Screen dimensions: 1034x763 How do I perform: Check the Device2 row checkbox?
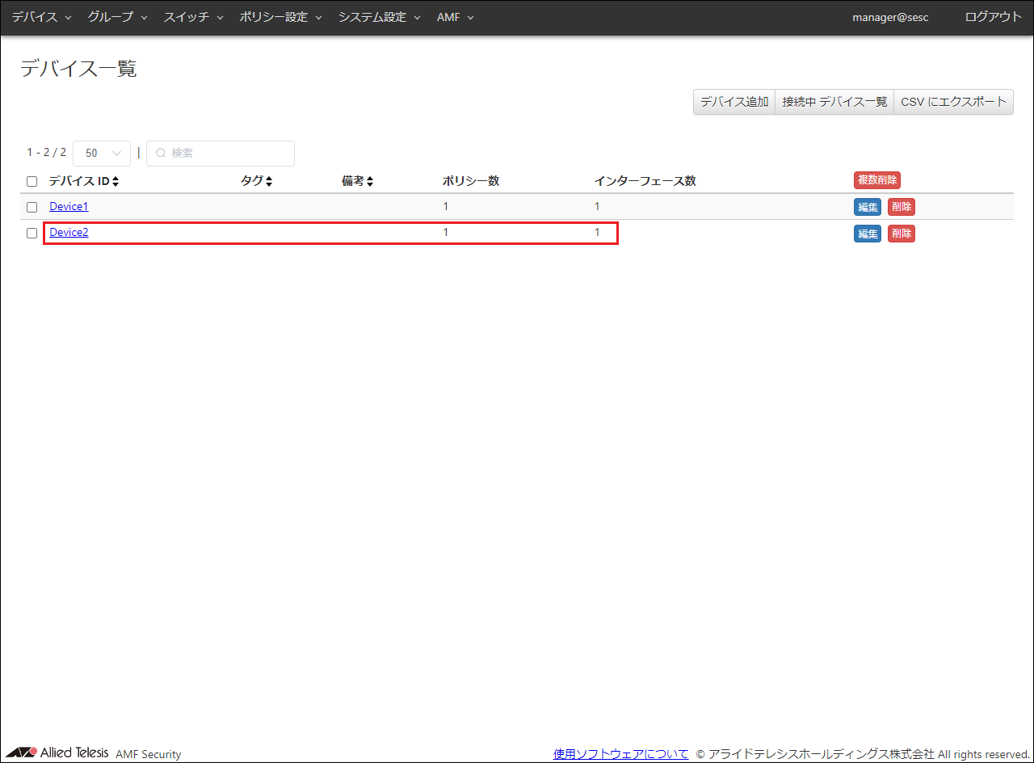click(32, 233)
